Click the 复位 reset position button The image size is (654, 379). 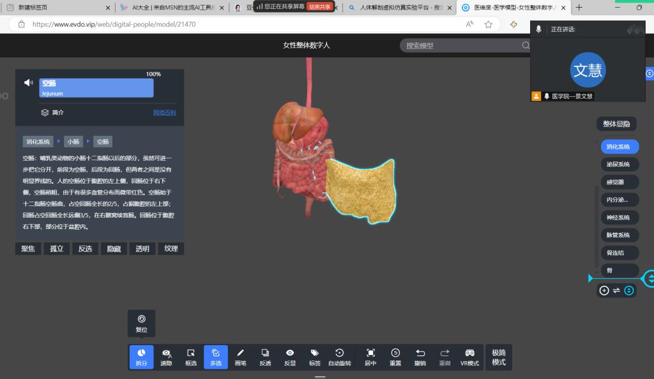(x=141, y=323)
